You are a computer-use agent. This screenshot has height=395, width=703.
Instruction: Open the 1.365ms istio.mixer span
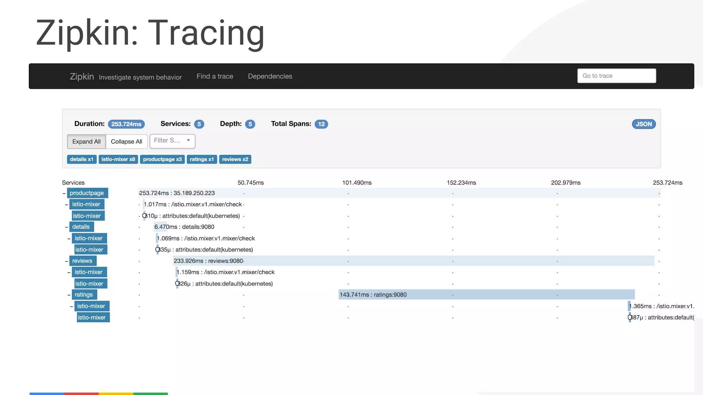tap(661, 306)
